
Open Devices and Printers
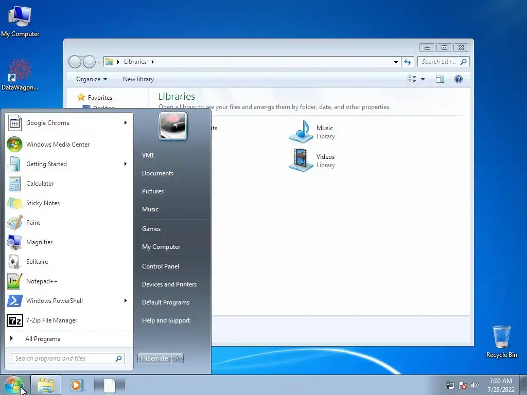click(x=169, y=284)
